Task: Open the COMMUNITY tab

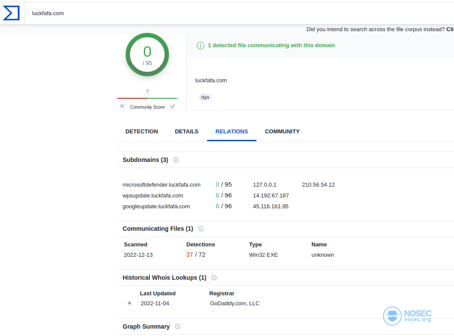Action: pyautogui.click(x=282, y=131)
